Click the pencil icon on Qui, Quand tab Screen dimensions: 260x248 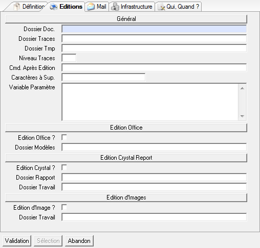tap(161, 7)
